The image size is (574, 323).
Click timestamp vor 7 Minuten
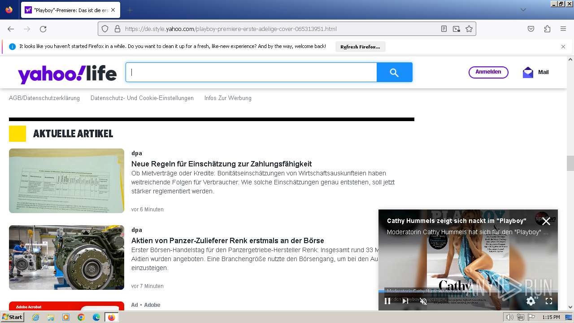(x=148, y=286)
